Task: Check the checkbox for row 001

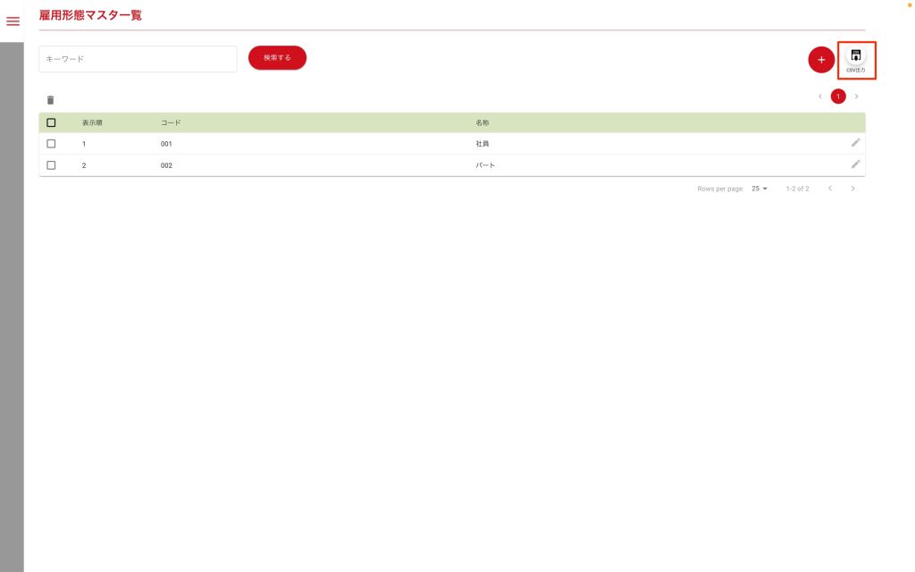Action: 51,144
